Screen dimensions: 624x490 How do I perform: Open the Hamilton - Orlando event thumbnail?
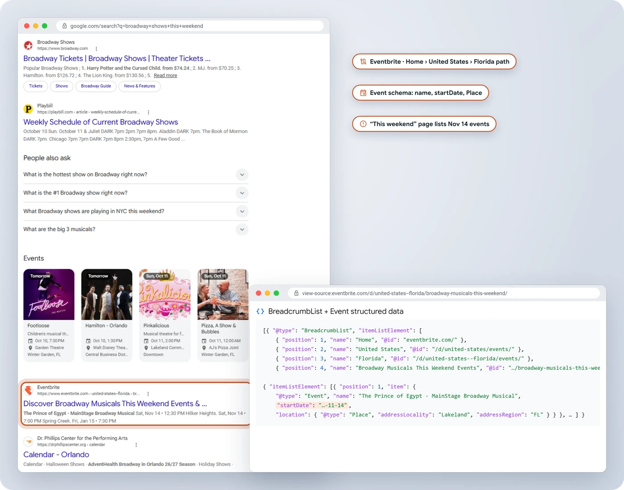pyautogui.click(x=107, y=294)
